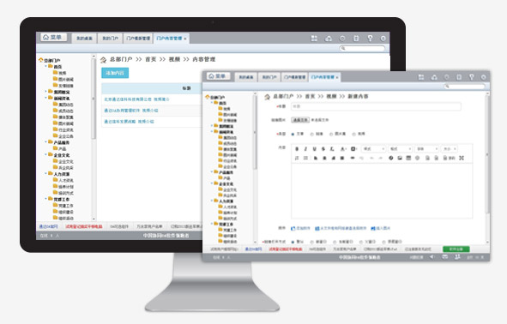Switch to the 我的桌面 tab in the front window

coord(245,77)
